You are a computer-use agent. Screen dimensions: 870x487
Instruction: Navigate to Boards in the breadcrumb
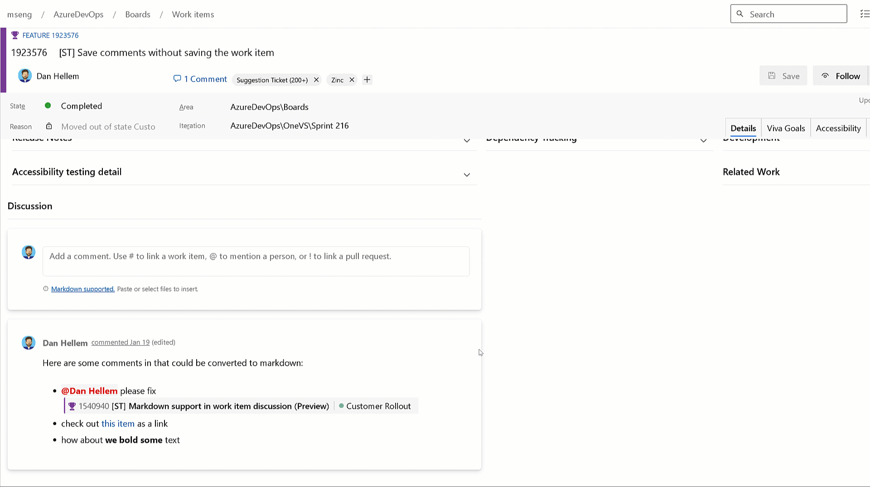coord(138,14)
